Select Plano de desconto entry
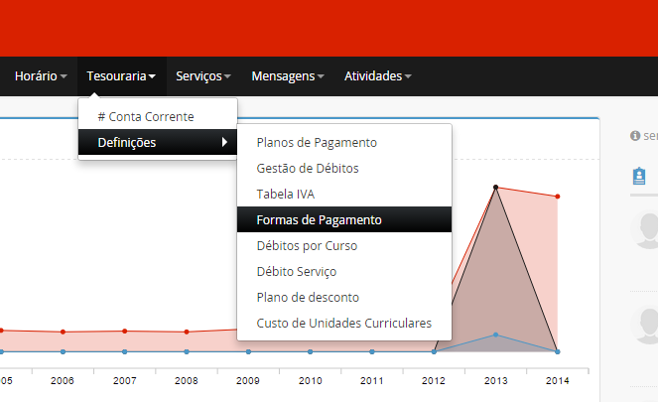This screenshot has width=658, height=402. 307,297
